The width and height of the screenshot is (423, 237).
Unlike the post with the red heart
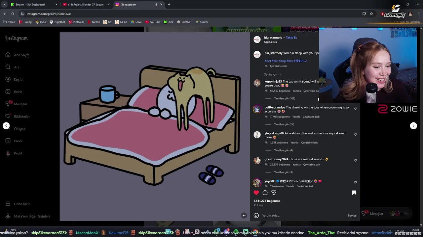256,193
